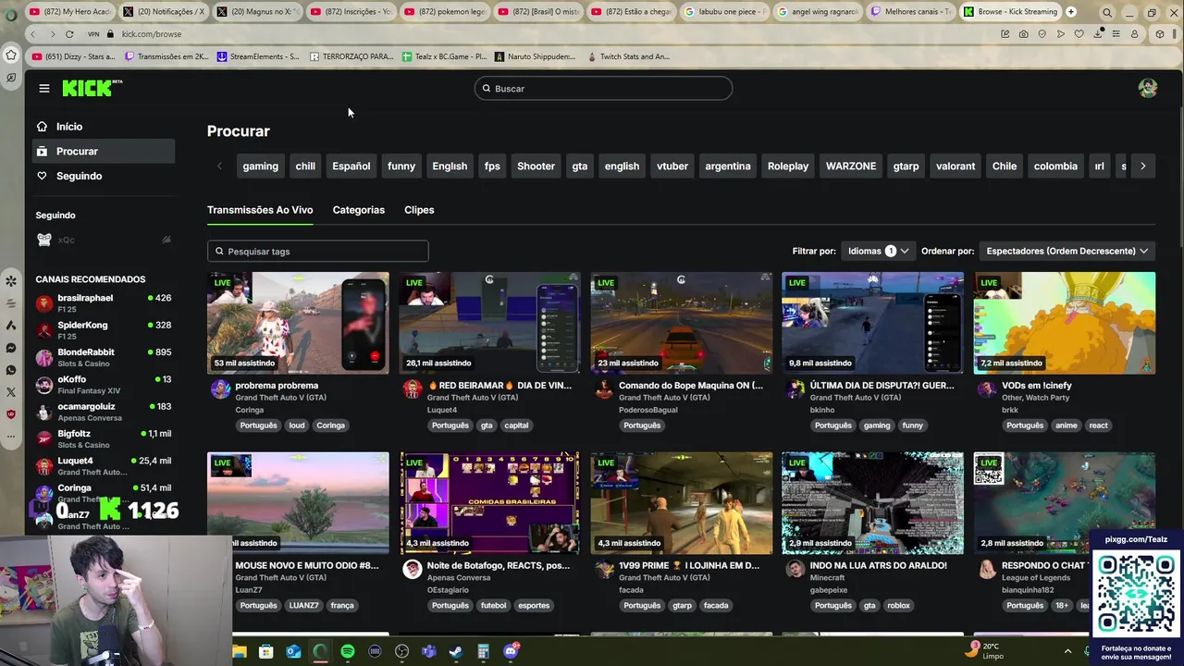Open Noite de Botafogo stream thumbnail
1184x666 pixels.
point(489,503)
